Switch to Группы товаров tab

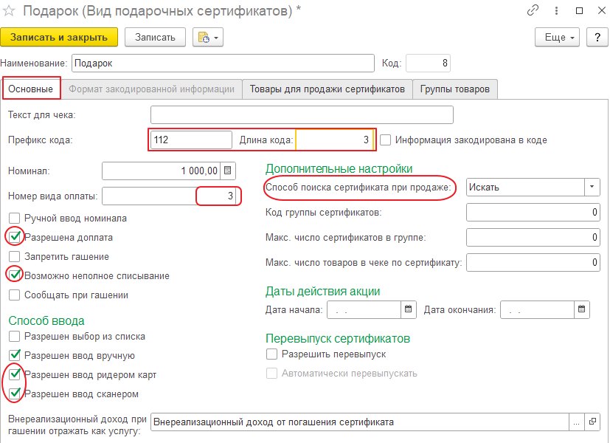click(x=455, y=89)
